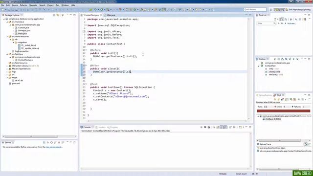Switch to the Progress tab

click(112, 127)
